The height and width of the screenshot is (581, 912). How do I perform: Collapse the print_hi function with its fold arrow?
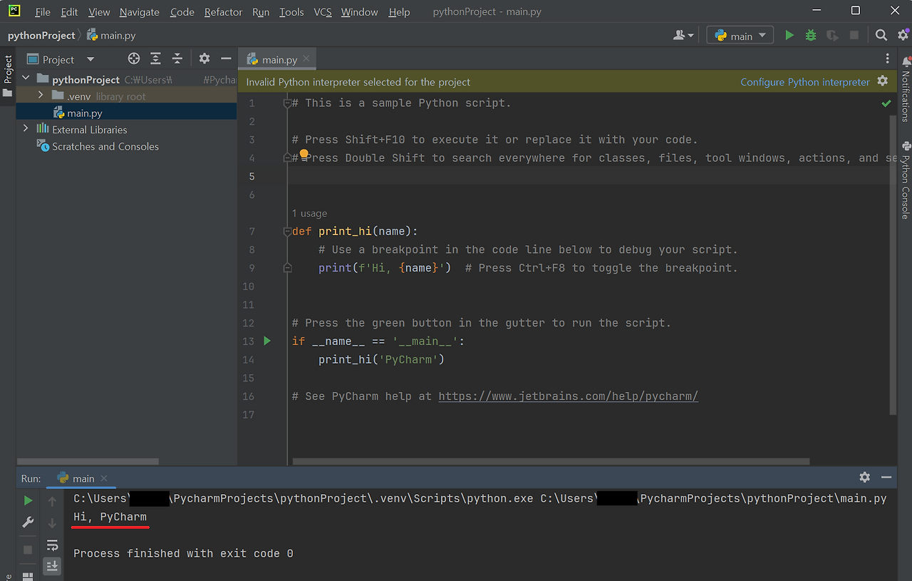click(287, 231)
